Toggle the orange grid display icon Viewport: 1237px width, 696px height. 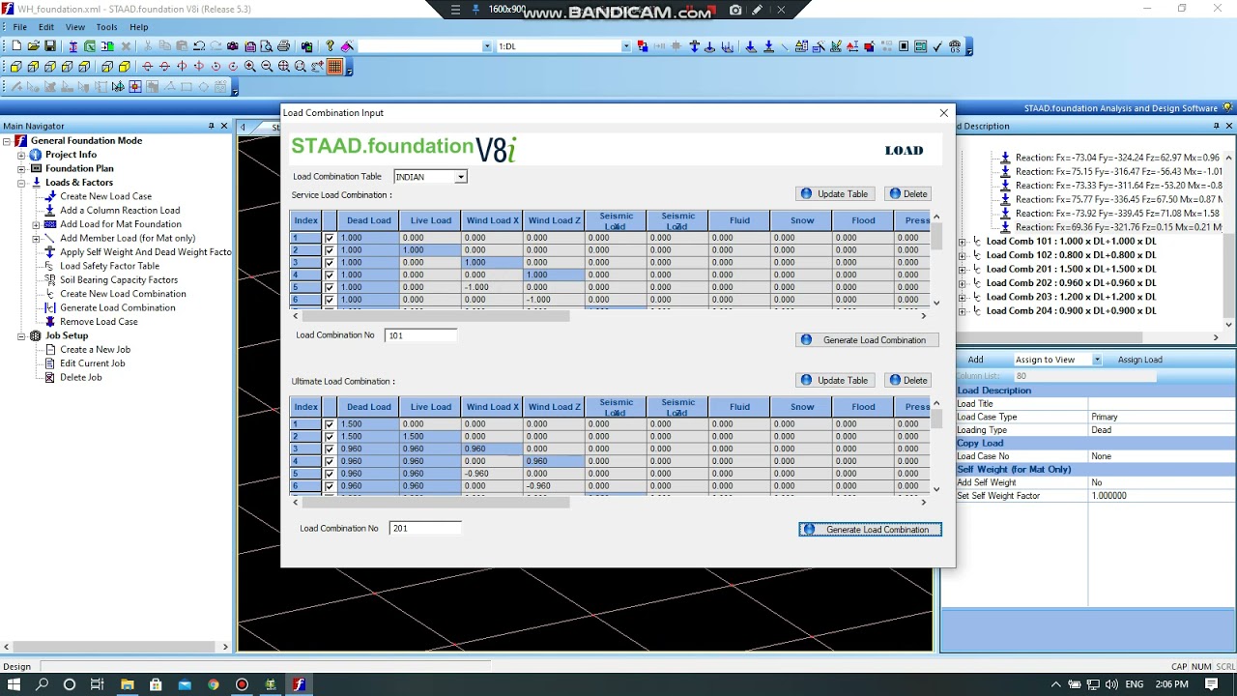[334, 67]
